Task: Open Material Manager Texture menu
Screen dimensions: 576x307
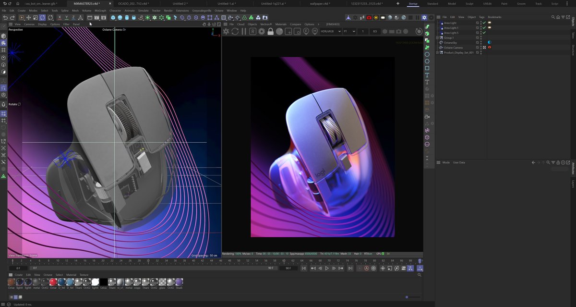Action: click(84, 275)
